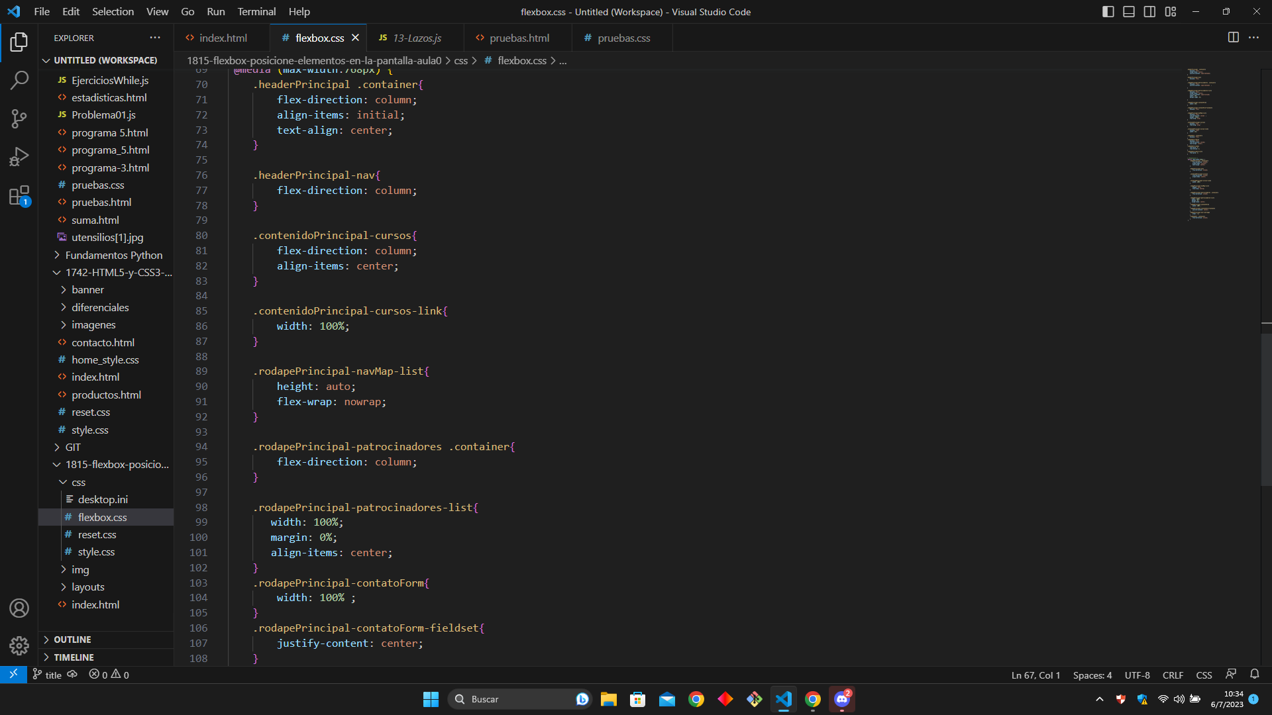Expand the Fundamentos Python folder
Screen dimensions: 1272x715
point(106,255)
